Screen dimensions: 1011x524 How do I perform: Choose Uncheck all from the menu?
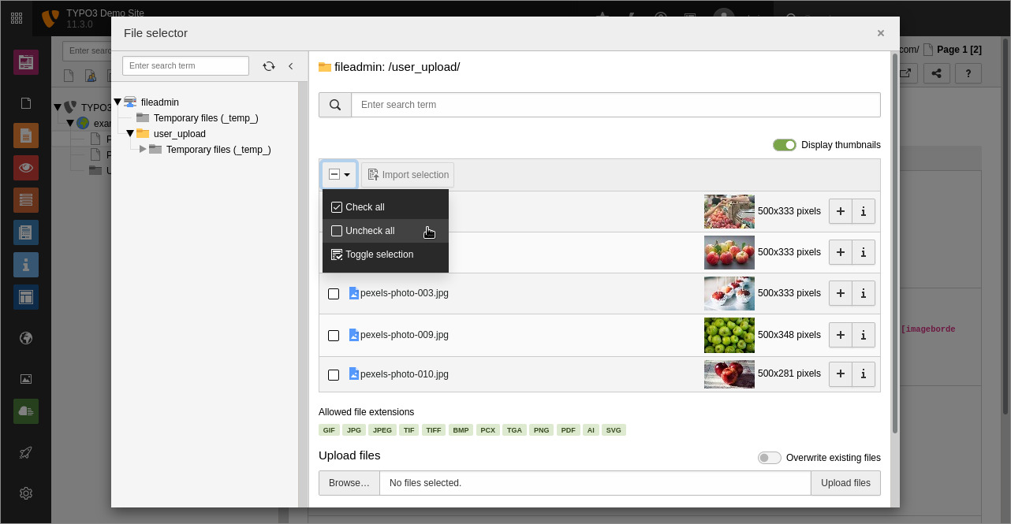369,231
